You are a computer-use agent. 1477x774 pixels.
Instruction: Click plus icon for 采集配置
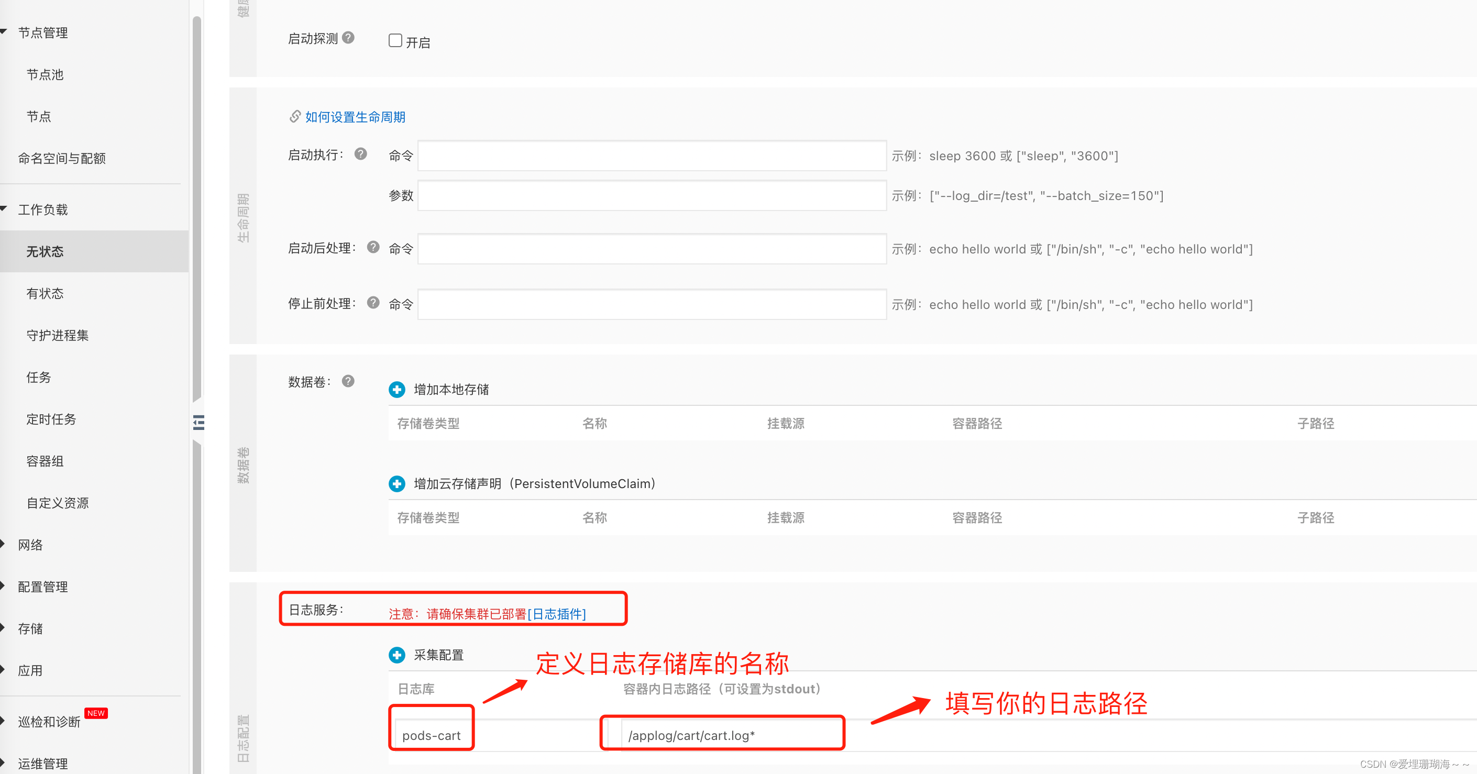point(397,655)
